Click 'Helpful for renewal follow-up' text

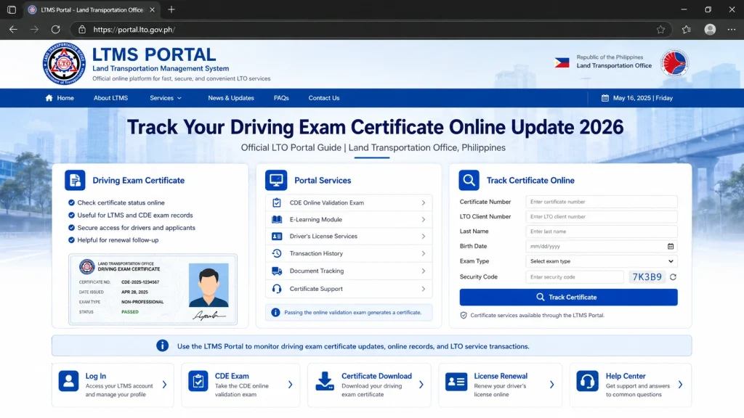pos(118,240)
